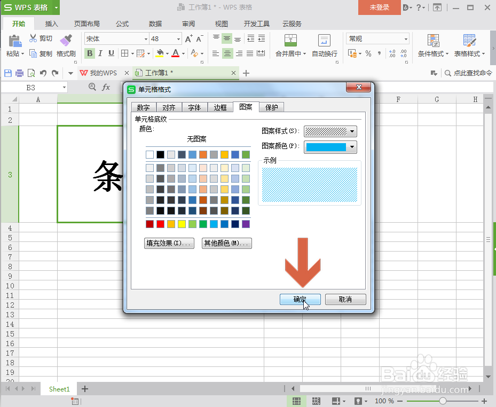The image size is (496, 407).
Task: Select 无图案 no pattern option
Action: (x=196, y=139)
